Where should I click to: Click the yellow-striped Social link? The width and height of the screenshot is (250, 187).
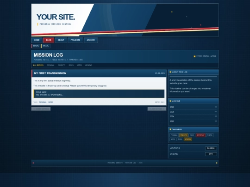point(46,46)
